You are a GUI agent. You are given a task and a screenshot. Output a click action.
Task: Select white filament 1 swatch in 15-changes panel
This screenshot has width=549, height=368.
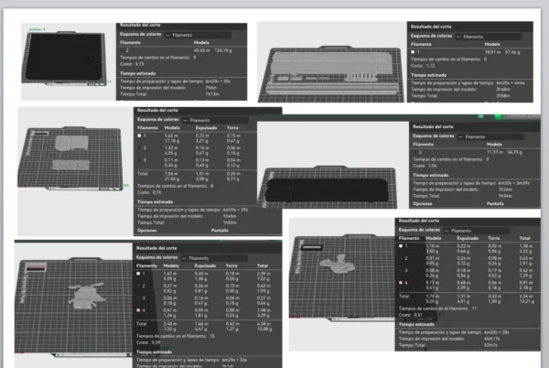point(138,274)
